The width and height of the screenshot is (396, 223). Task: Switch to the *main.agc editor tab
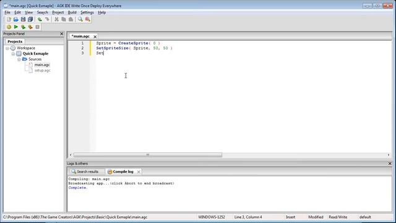click(80, 37)
